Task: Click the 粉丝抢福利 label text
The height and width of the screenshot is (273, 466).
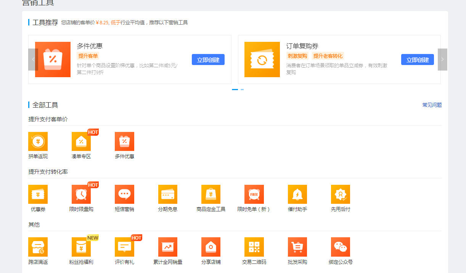Action: (81, 262)
